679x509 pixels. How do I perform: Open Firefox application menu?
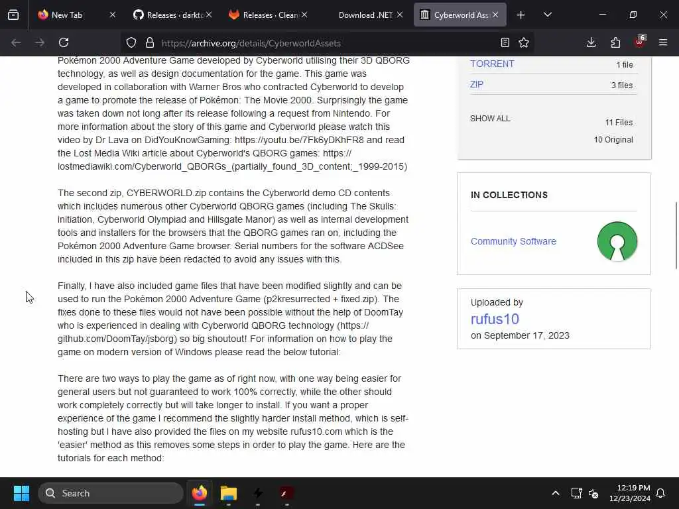point(663,42)
